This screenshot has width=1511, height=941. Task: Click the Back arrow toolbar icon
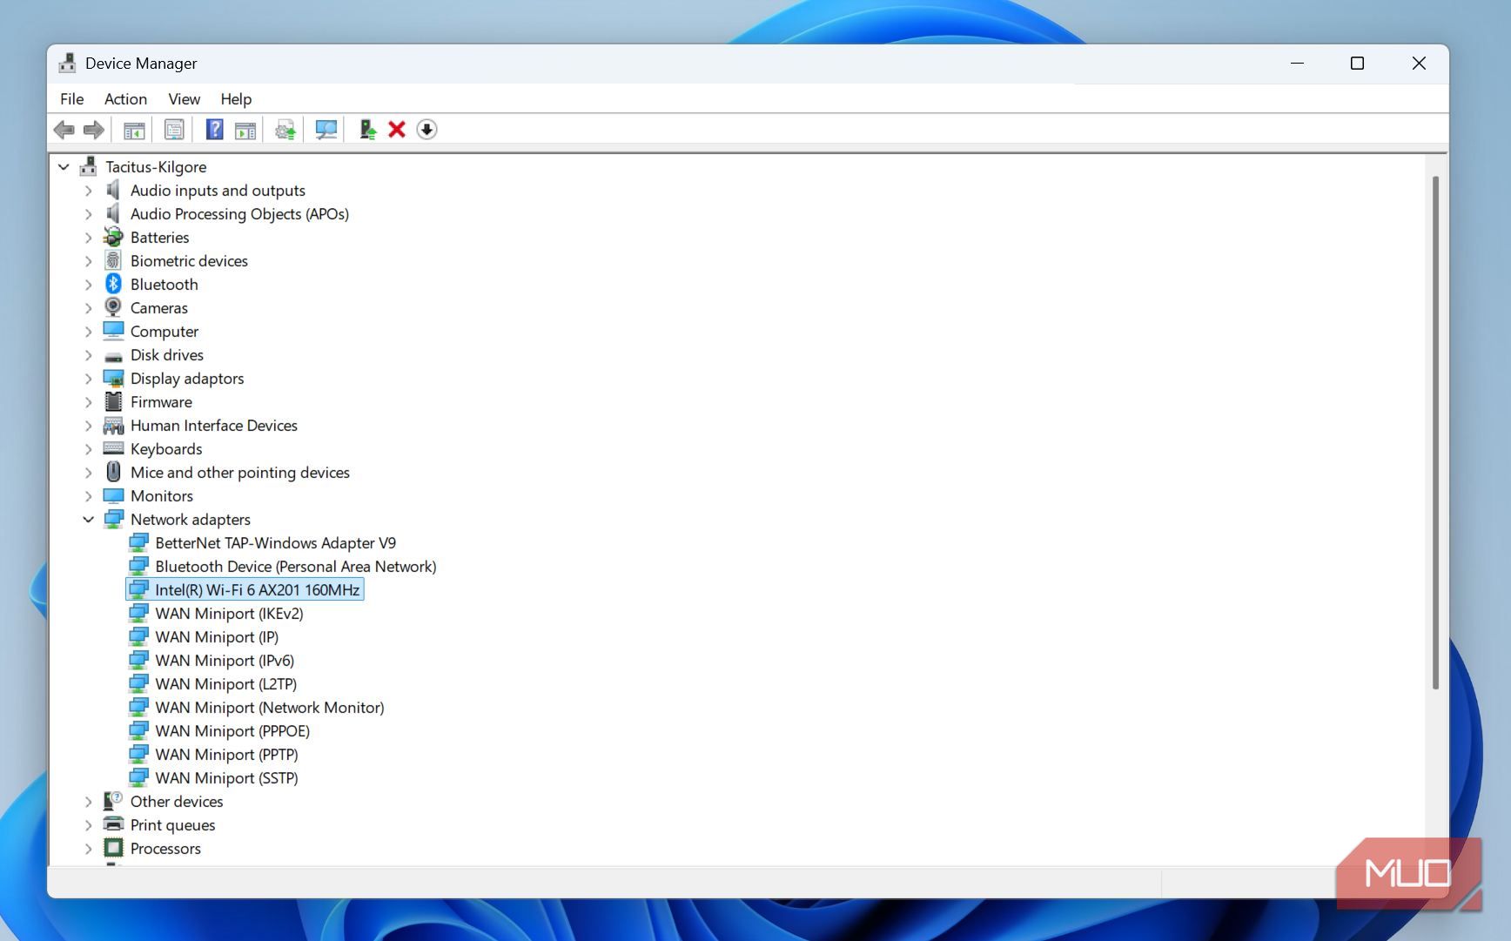click(x=64, y=130)
